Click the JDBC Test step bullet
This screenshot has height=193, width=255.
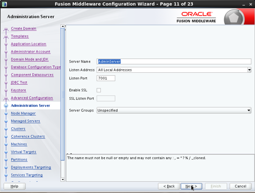(6, 83)
